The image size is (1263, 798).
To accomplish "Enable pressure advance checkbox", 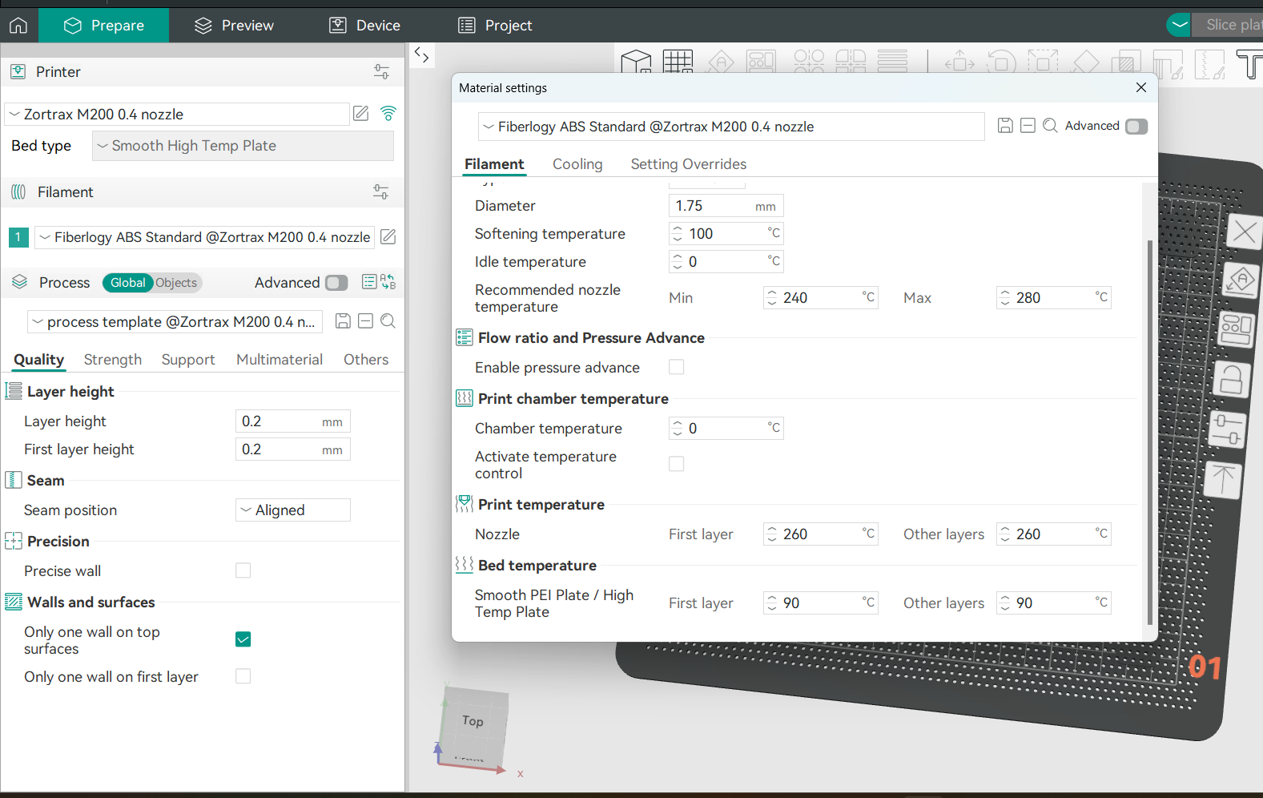I will 677,367.
